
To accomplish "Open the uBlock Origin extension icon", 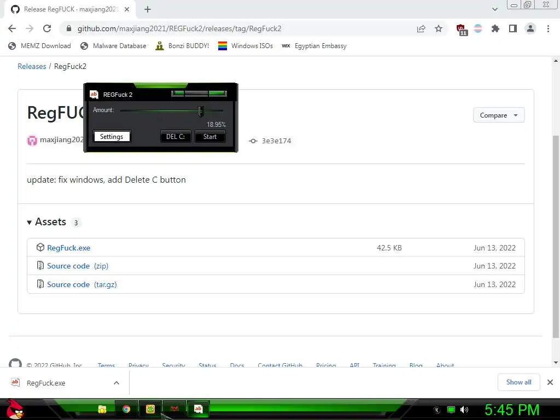I will coord(462,30).
